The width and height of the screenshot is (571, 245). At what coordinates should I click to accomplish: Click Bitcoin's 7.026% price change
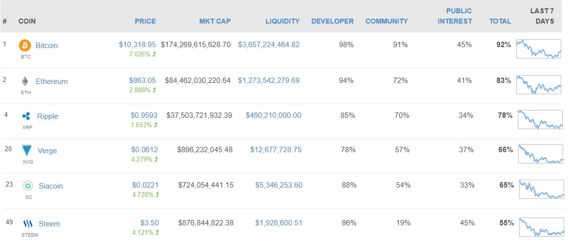[142, 54]
